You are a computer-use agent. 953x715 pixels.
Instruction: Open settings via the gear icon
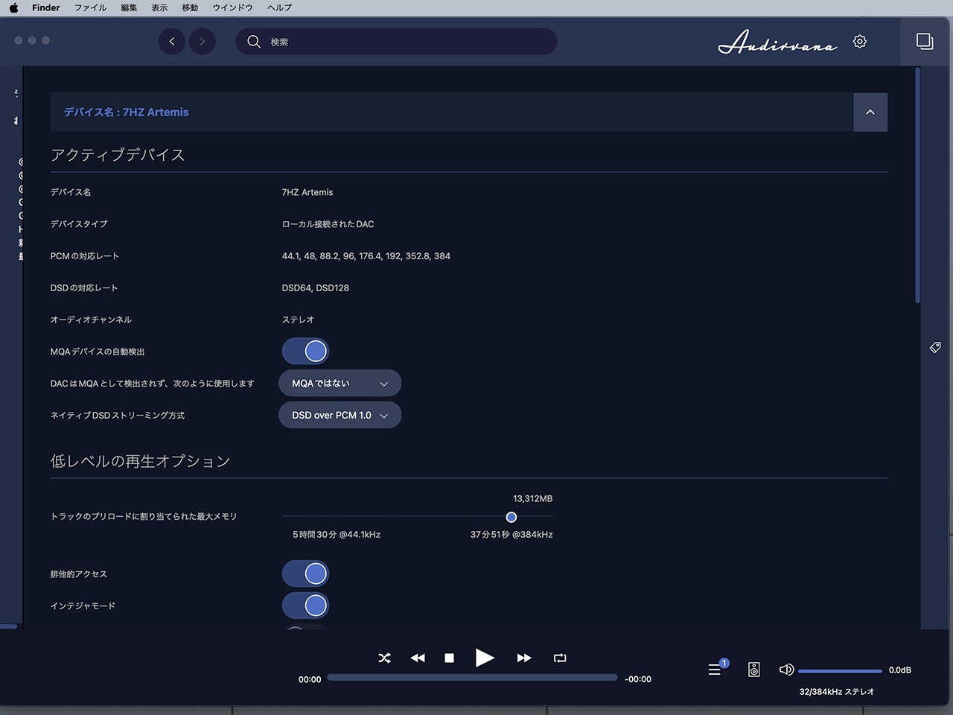click(860, 42)
